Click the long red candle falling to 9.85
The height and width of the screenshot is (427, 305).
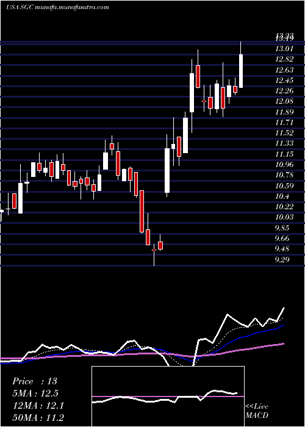pyautogui.click(x=142, y=212)
